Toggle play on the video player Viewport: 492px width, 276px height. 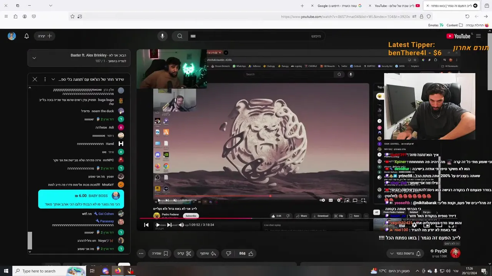point(158,225)
